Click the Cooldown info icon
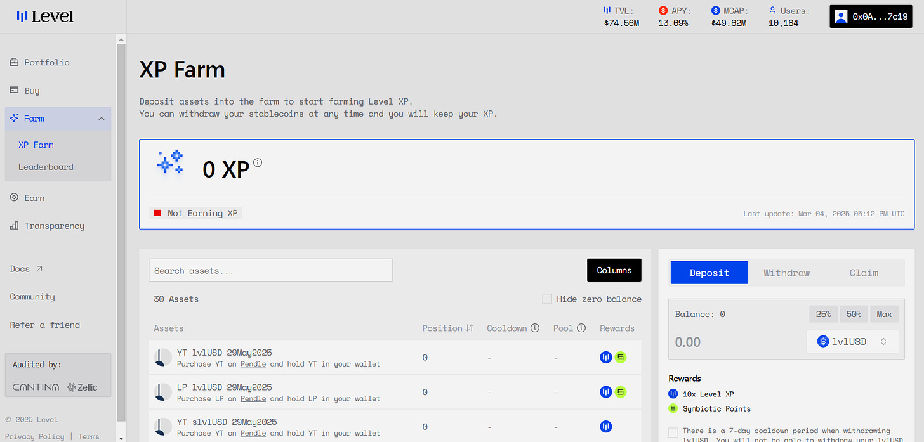Viewport: 924px width, 442px height. (535, 328)
